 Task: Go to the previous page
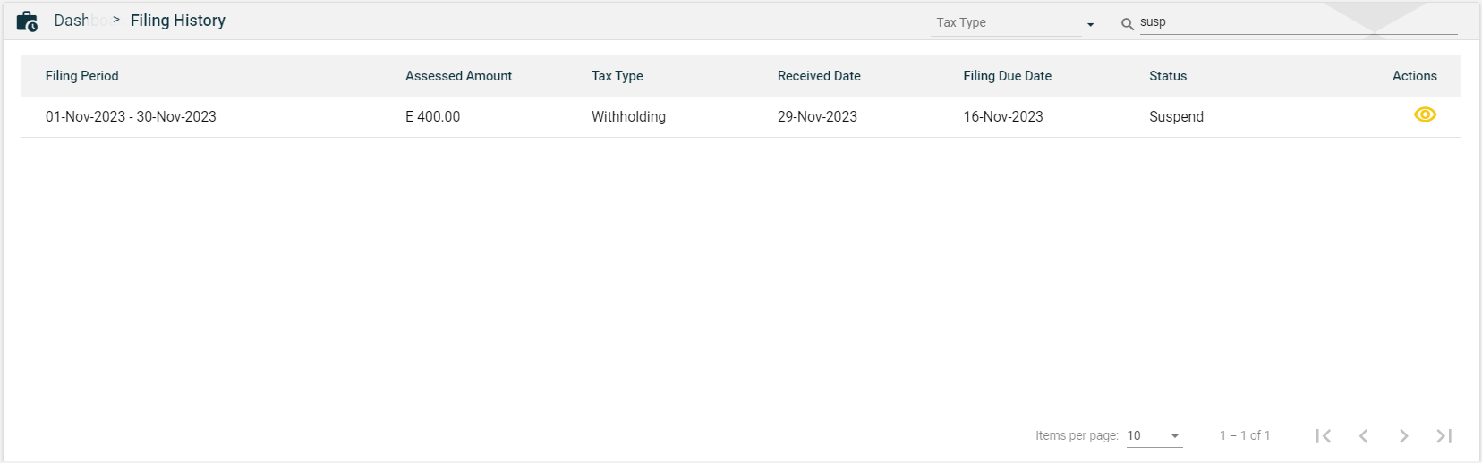[1363, 436]
